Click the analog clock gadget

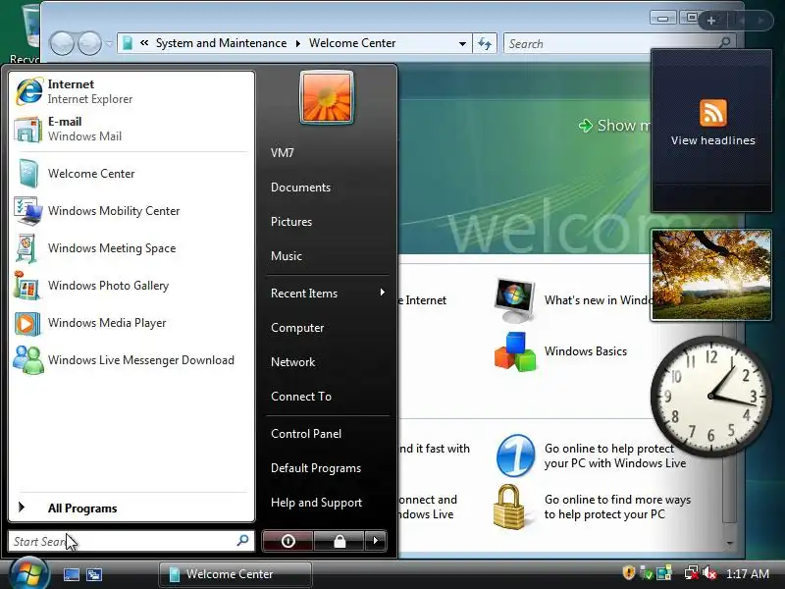point(710,397)
